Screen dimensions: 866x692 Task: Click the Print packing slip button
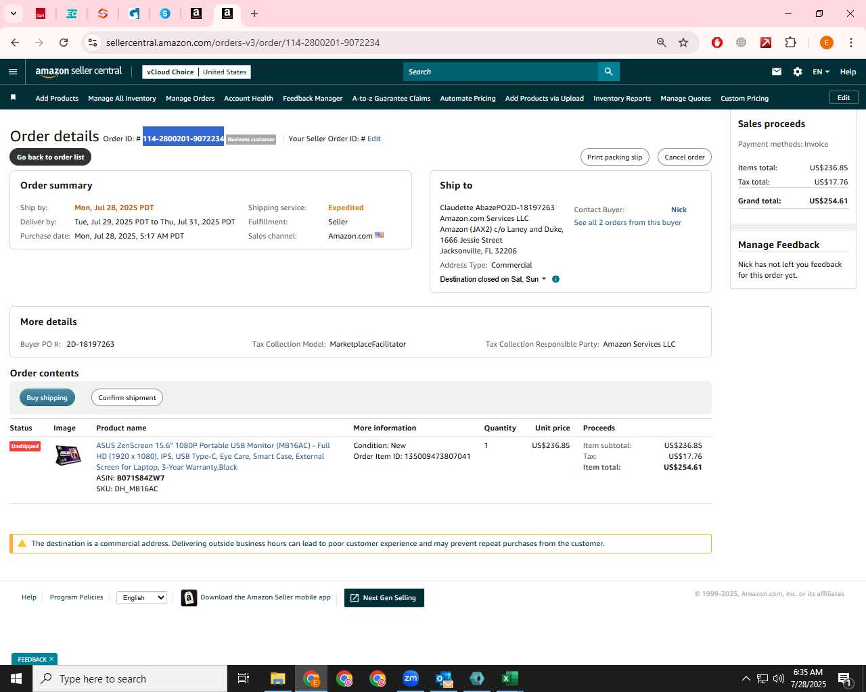coord(614,157)
